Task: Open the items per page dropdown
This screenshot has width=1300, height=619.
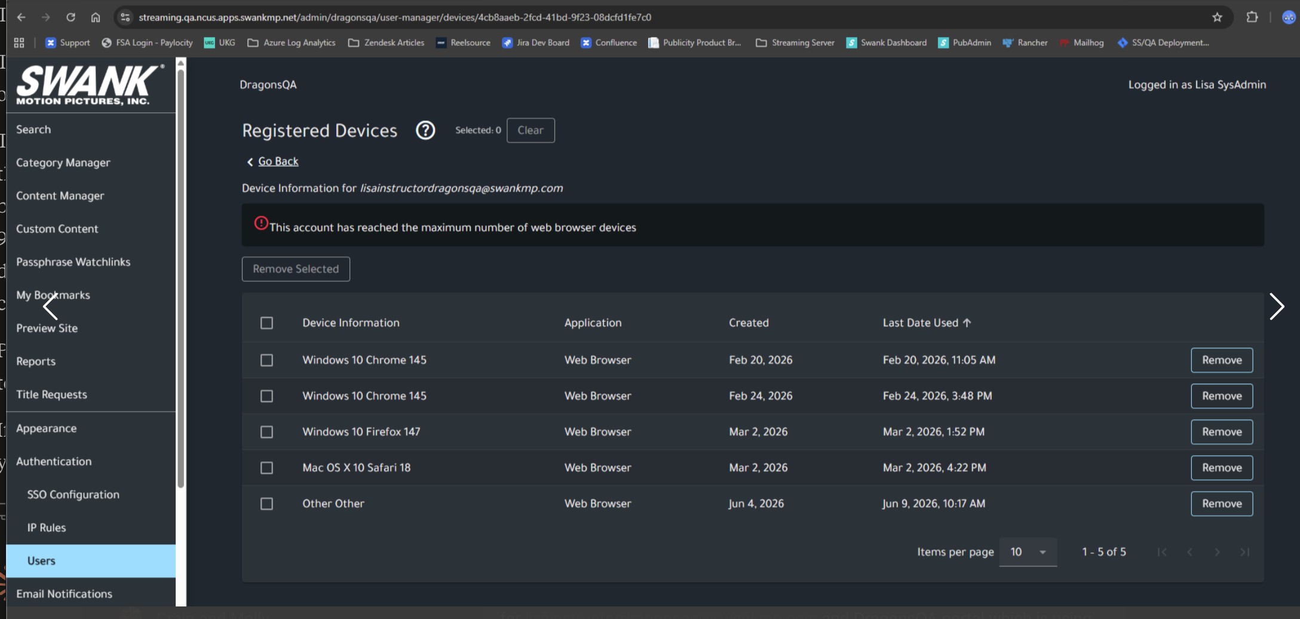Action: point(1028,551)
